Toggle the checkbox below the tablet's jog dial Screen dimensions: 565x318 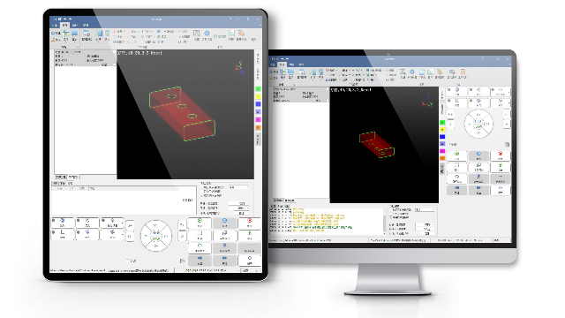[x=128, y=261]
